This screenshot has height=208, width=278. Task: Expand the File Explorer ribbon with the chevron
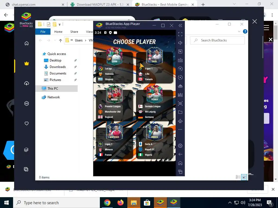239,31
